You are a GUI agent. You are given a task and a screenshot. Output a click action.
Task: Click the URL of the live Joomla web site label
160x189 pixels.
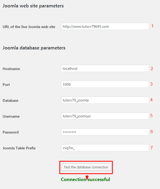click(29, 27)
